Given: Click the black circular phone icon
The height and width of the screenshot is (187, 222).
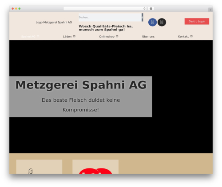Looking at the screenshot, I should pyautogui.click(x=162, y=22).
